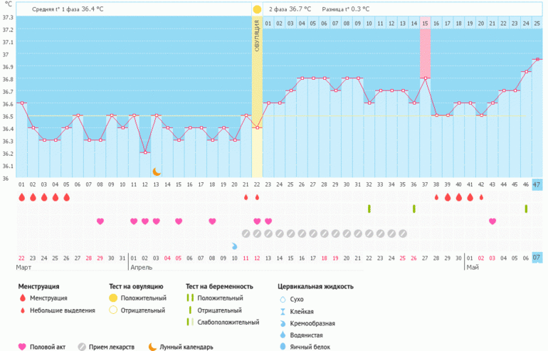Image resolution: width=548 pixels, height=351 pixels.
Task: Click the 'Яичный белок' legend icon
Action: (283, 346)
